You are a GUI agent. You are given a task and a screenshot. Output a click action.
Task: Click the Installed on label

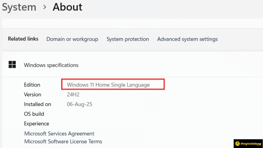37,104
